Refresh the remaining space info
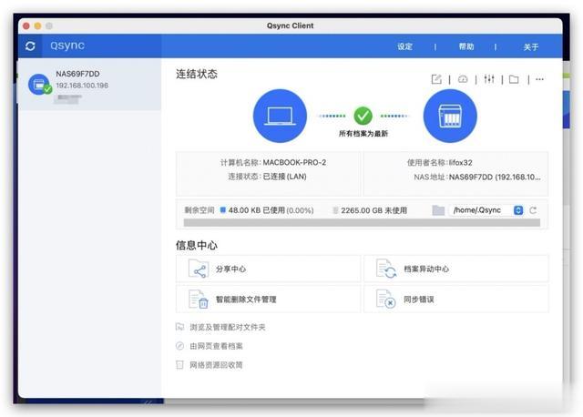 point(533,210)
